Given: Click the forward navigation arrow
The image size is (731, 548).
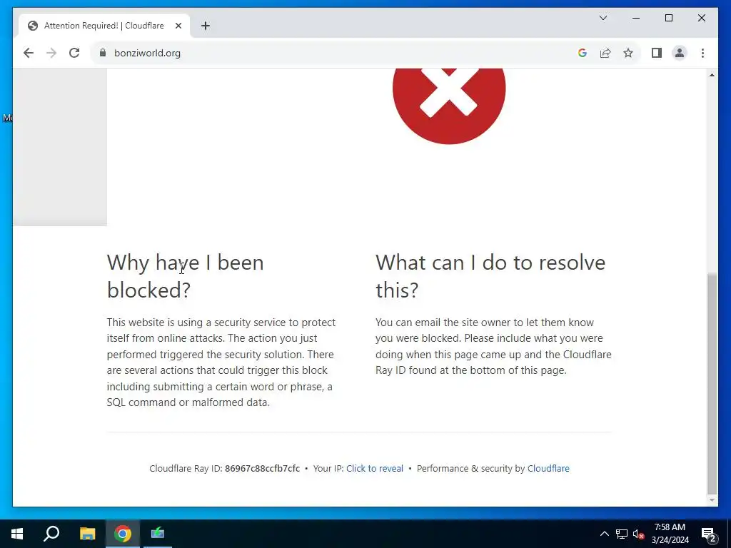Looking at the screenshot, I should pos(51,53).
